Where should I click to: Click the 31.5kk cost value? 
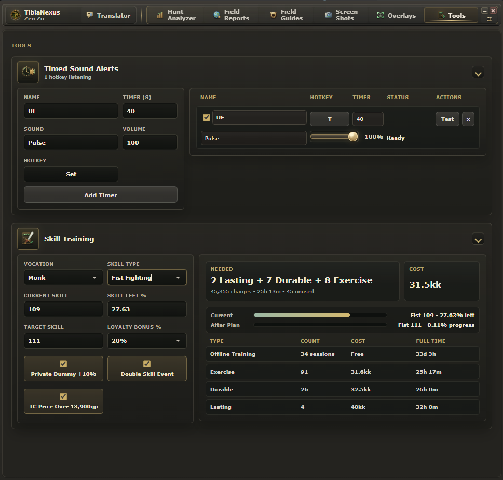click(x=425, y=285)
